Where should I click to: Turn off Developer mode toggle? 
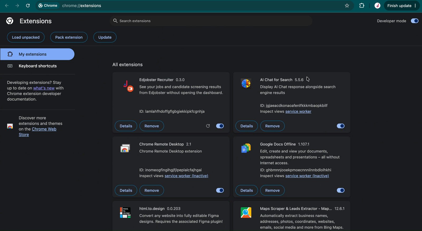tap(415, 21)
